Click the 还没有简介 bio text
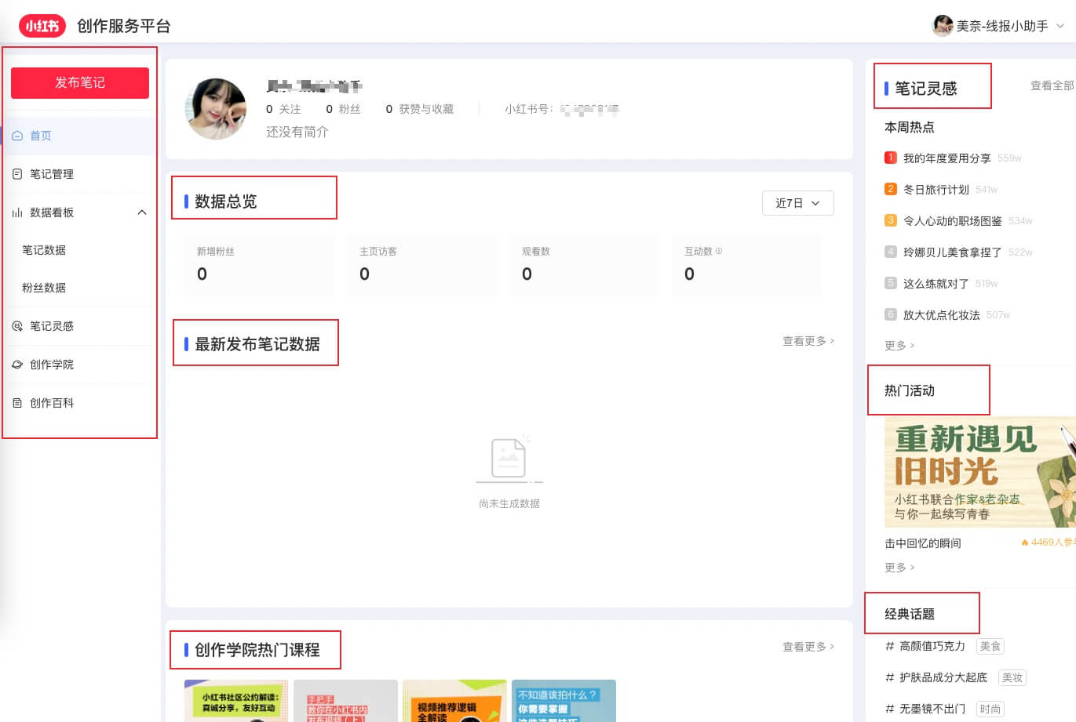 297,132
